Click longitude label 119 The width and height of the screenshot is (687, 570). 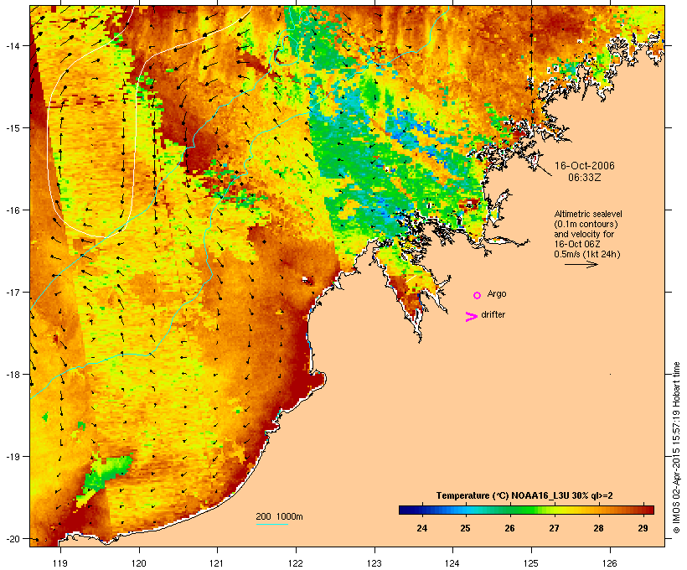(x=60, y=563)
